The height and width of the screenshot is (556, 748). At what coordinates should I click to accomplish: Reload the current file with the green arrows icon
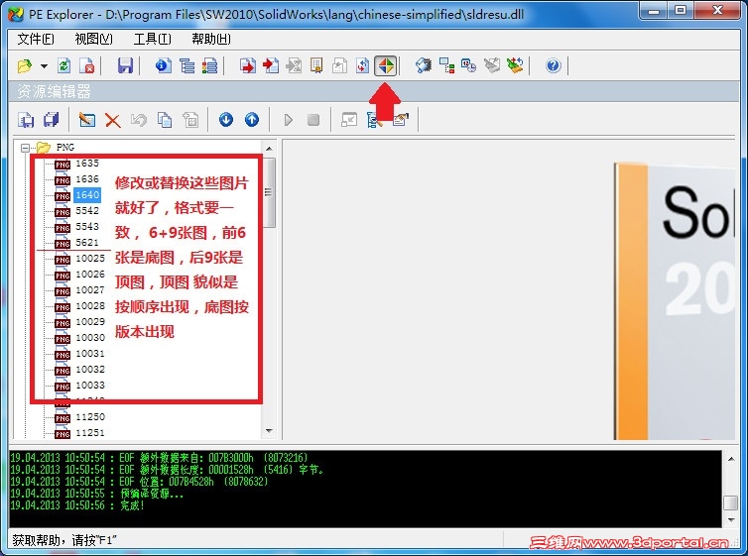[63, 65]
